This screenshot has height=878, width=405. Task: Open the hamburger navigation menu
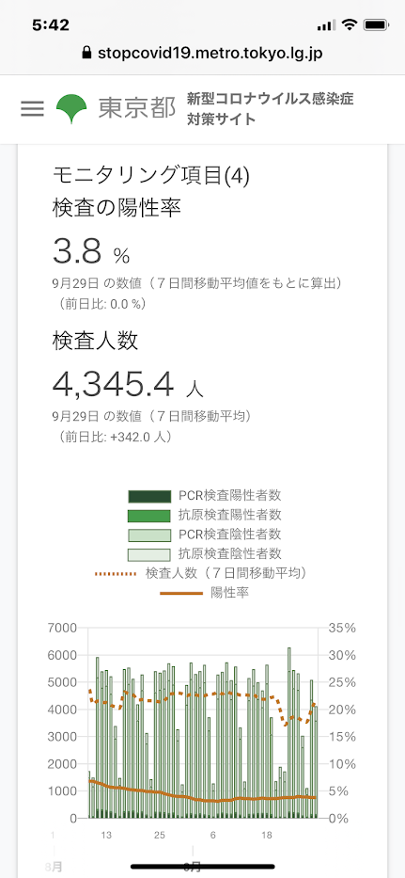point(32,108)
